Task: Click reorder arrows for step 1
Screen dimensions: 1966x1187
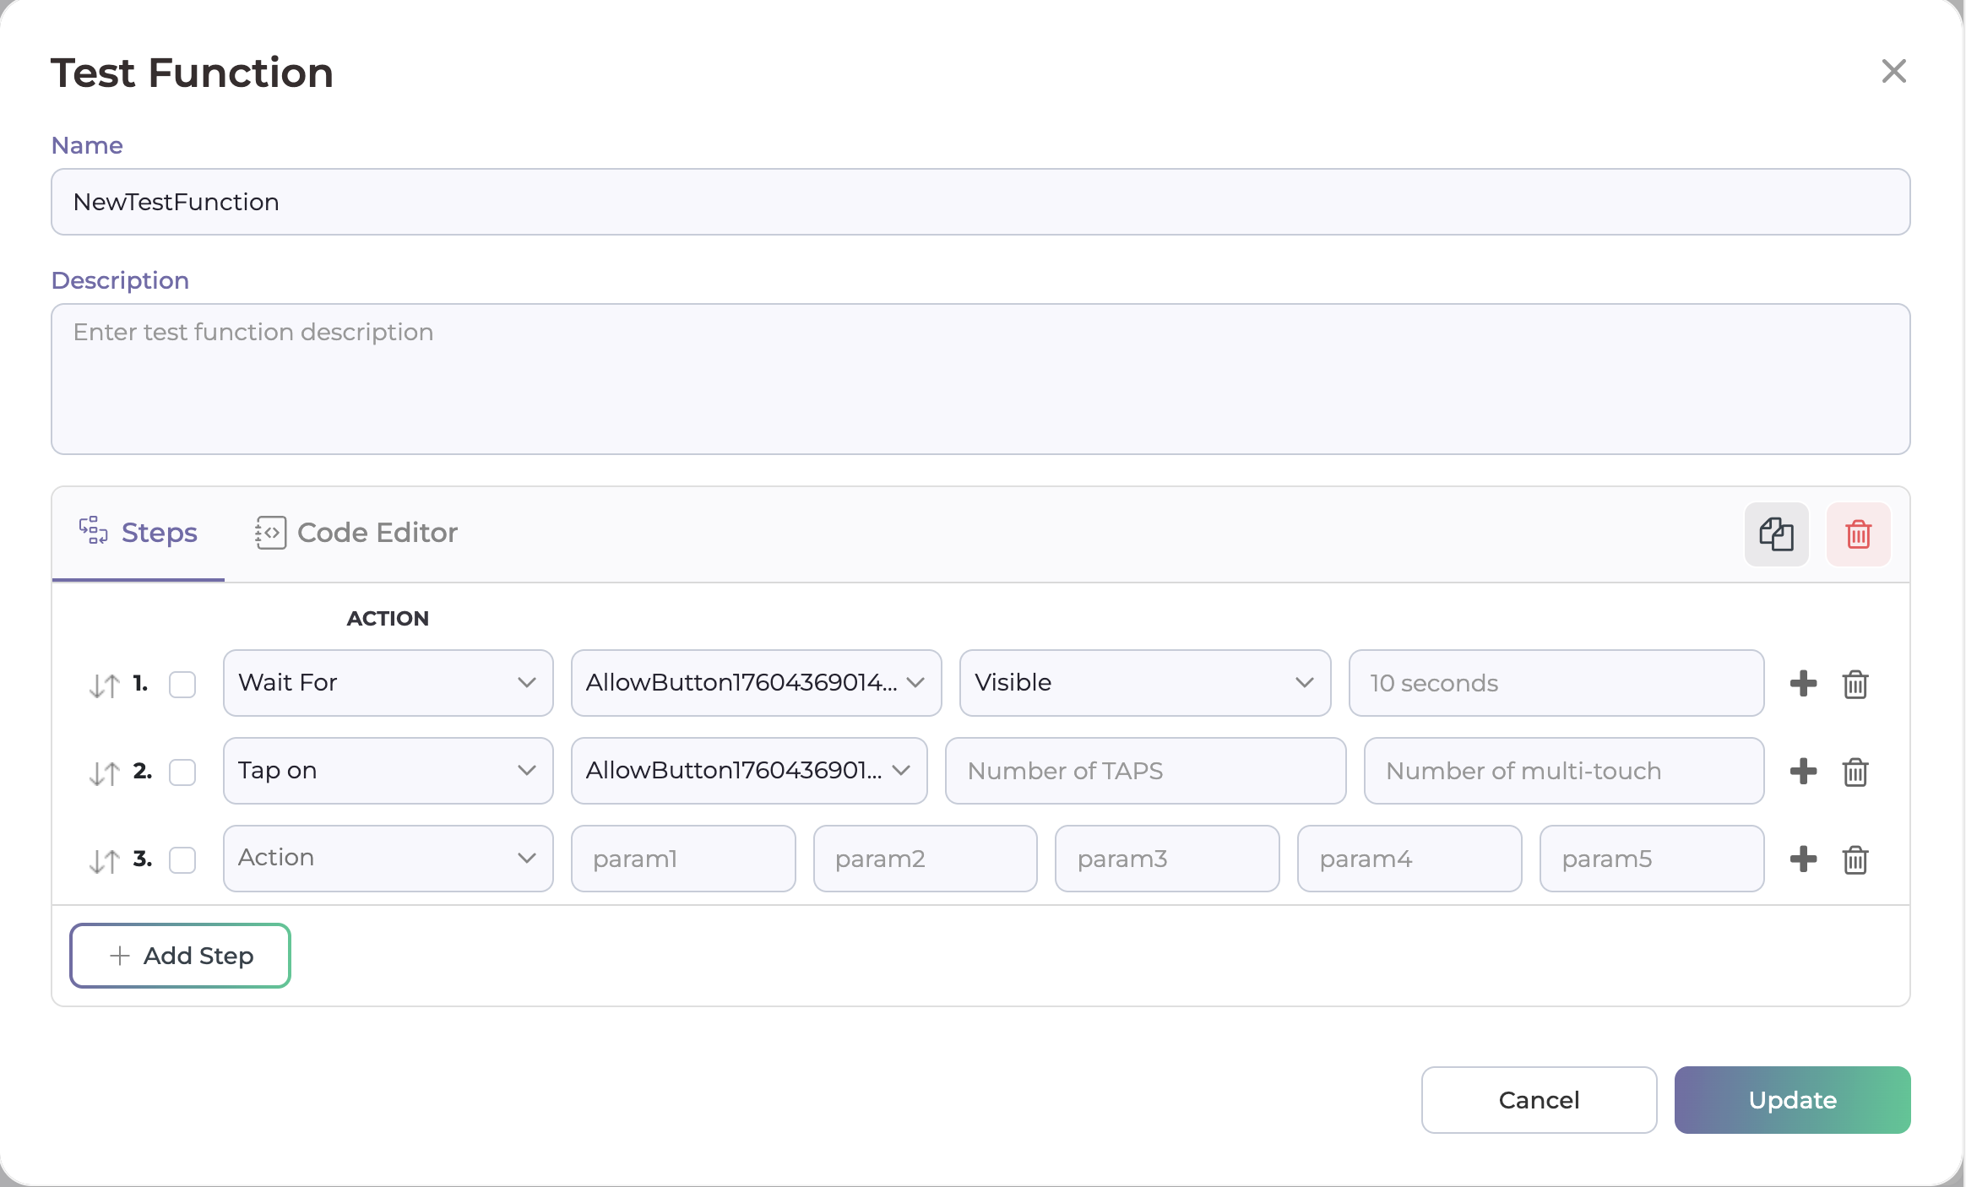Action: pos(104,685)
